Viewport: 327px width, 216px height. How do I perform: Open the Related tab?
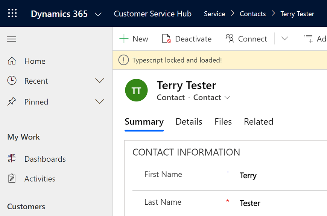tap(259, 122)
